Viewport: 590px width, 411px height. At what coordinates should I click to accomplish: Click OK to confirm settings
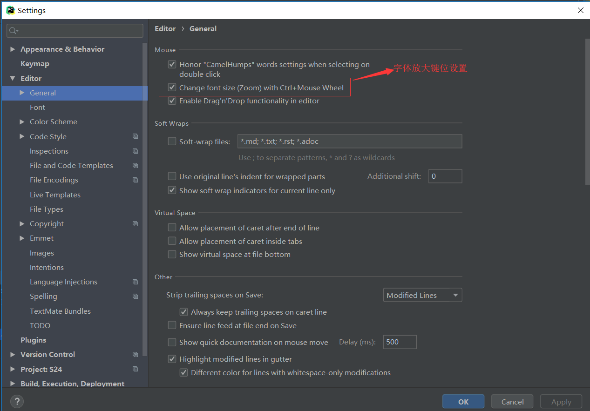(463, 402)
